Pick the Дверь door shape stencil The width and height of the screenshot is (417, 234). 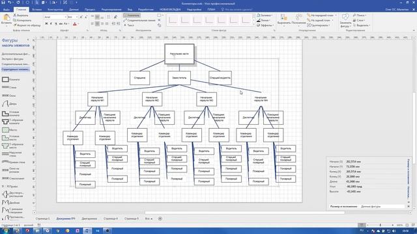tap(9, 104)
